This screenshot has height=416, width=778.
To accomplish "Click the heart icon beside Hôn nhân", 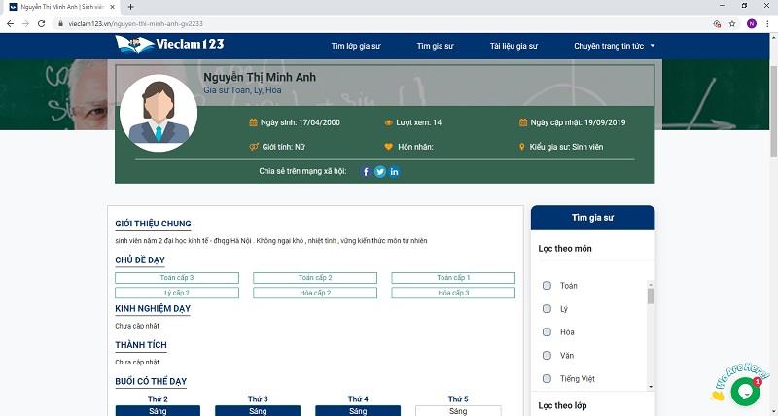I will (x=388, y=147).
